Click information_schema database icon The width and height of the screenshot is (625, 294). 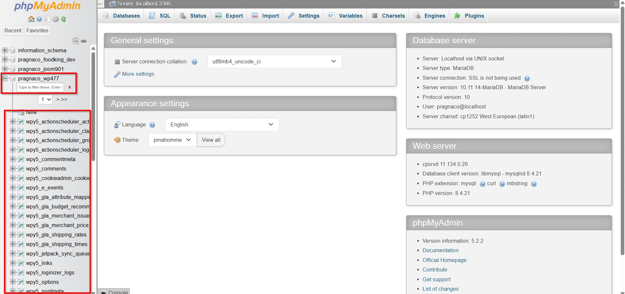13,50
